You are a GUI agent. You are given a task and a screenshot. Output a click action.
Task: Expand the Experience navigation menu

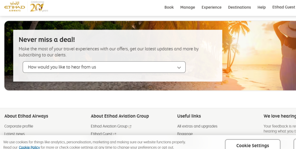click(x=211, y=7)
